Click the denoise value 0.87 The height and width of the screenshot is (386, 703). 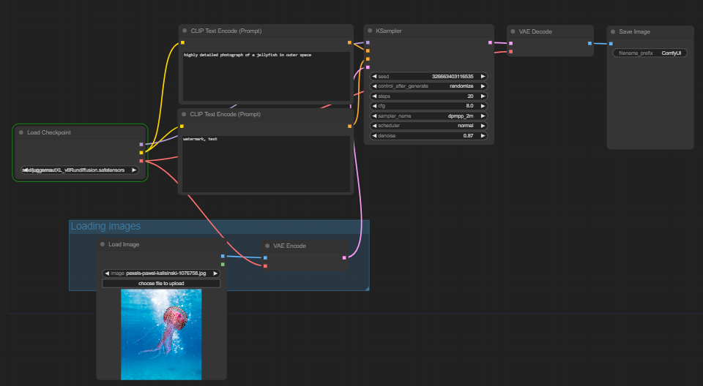(x=468, y=136)
